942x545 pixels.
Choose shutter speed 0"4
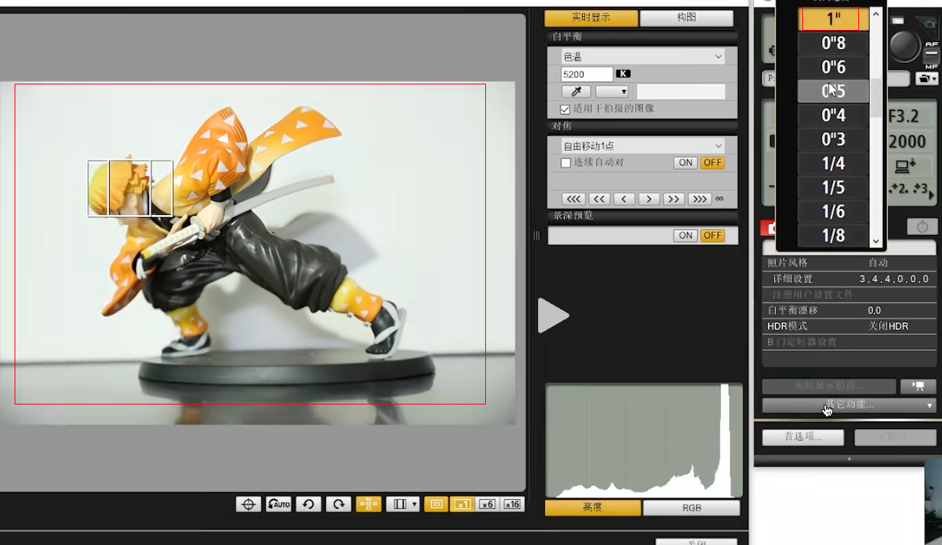(x=834, y=115)
